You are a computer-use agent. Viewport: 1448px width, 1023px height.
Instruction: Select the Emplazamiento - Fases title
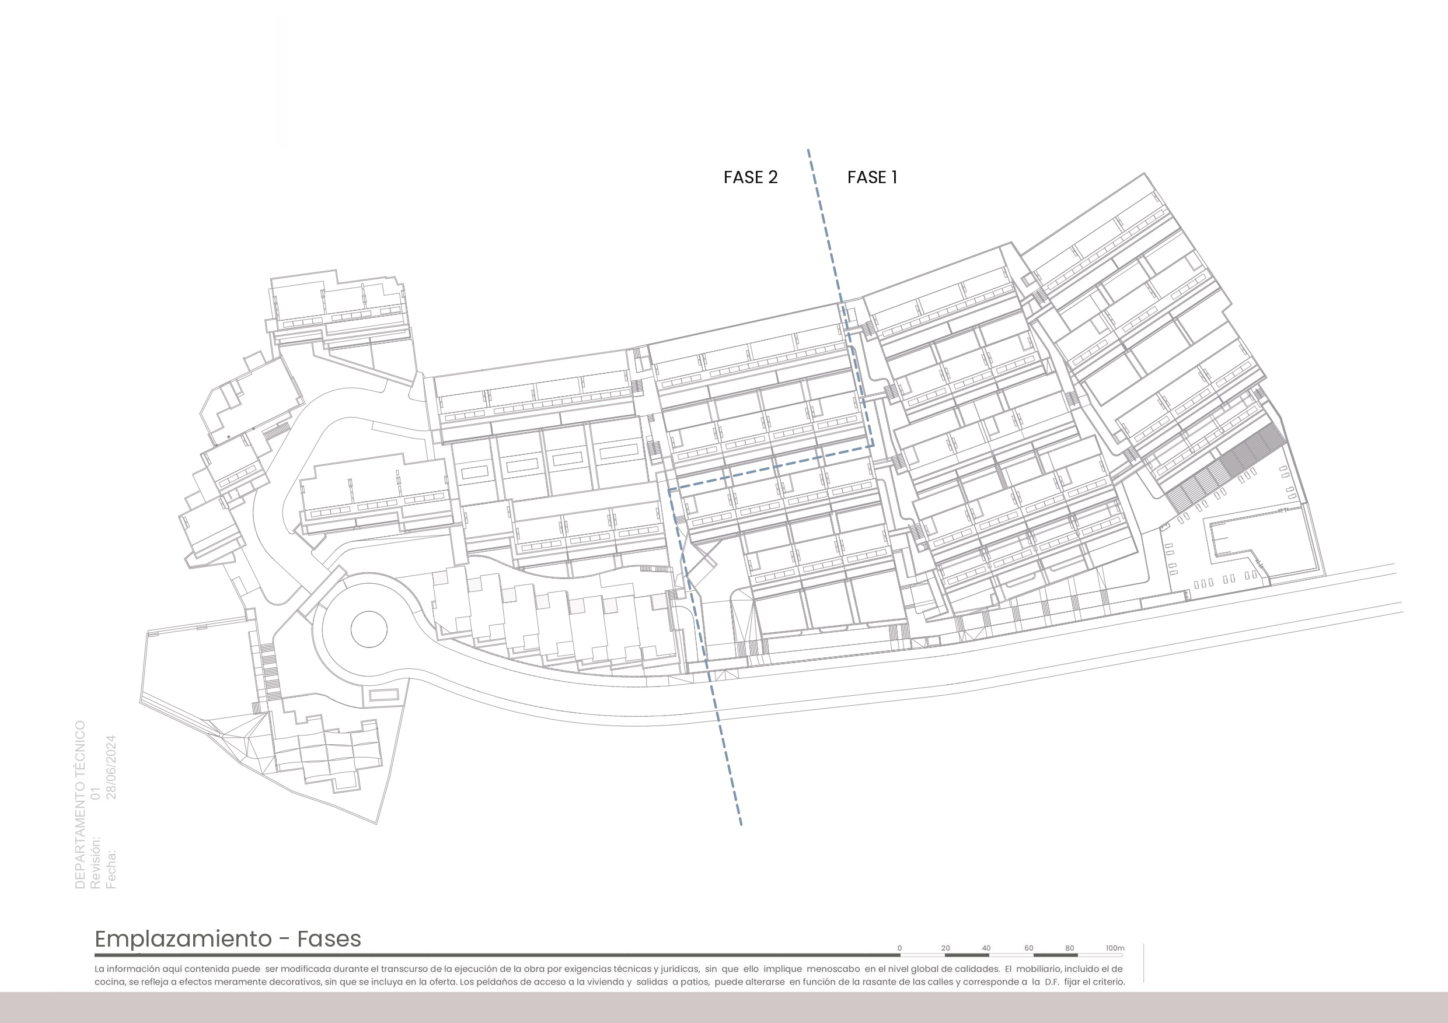pos(228,938)
